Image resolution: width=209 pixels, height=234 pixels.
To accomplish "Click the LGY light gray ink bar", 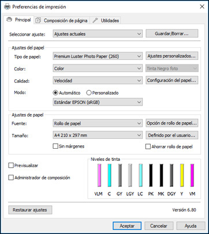I will tap(130, 175).
